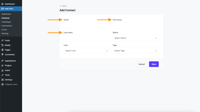The width and height of the screenshot is (200, 112).
Task: Open Forms in Mail Mint submenu
Action: [x=4, y=30]
